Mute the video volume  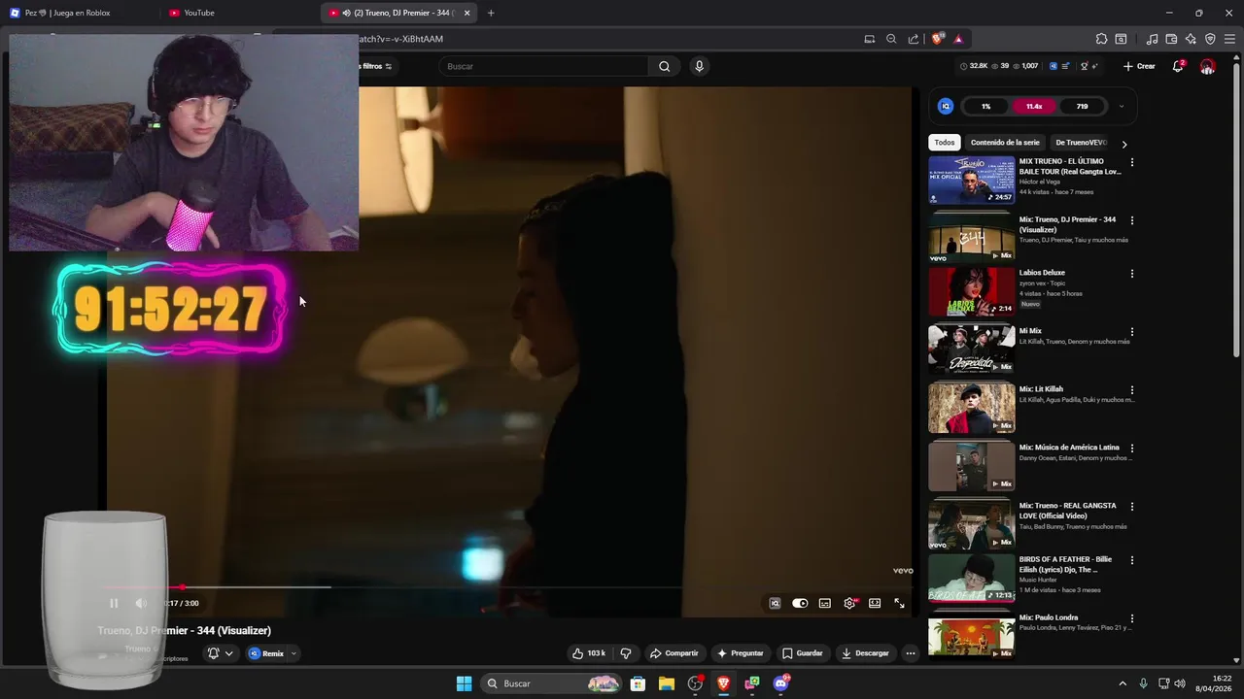[x=141, y=603]
